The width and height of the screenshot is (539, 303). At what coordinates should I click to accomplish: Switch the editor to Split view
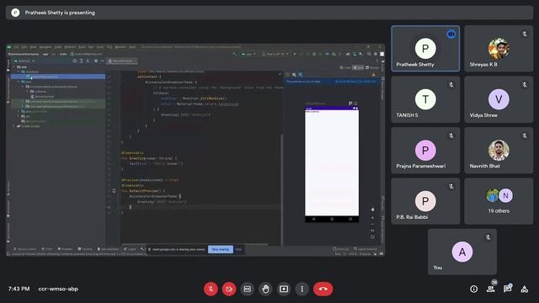tap(358, 67)
